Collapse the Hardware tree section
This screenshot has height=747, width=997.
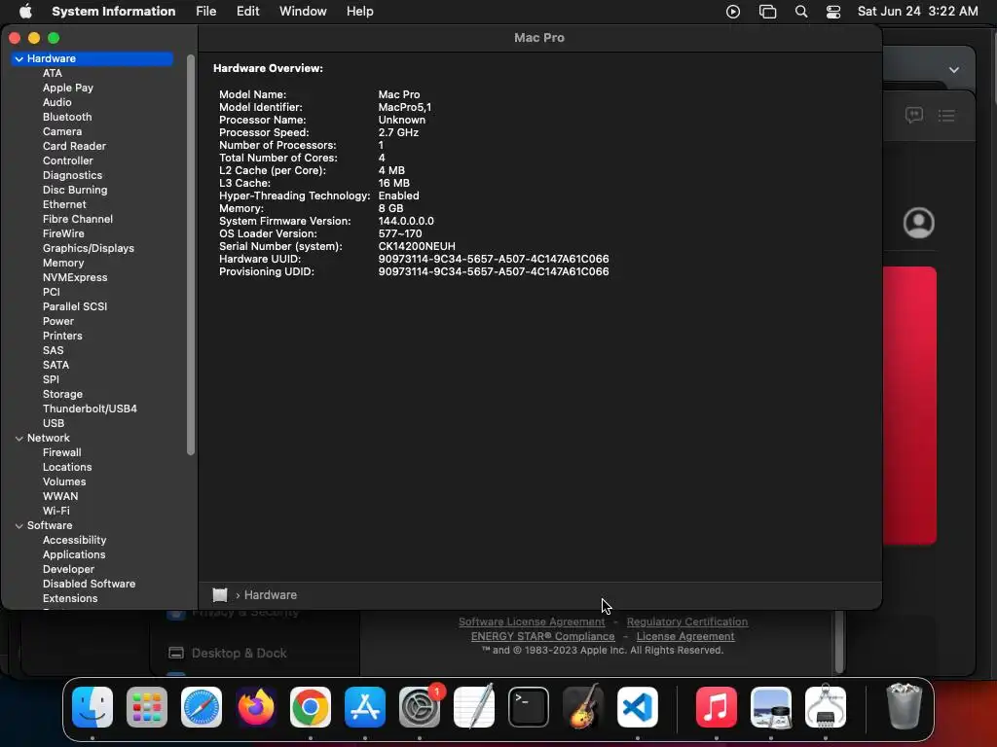pyautogui.click(x=19, y=59)
